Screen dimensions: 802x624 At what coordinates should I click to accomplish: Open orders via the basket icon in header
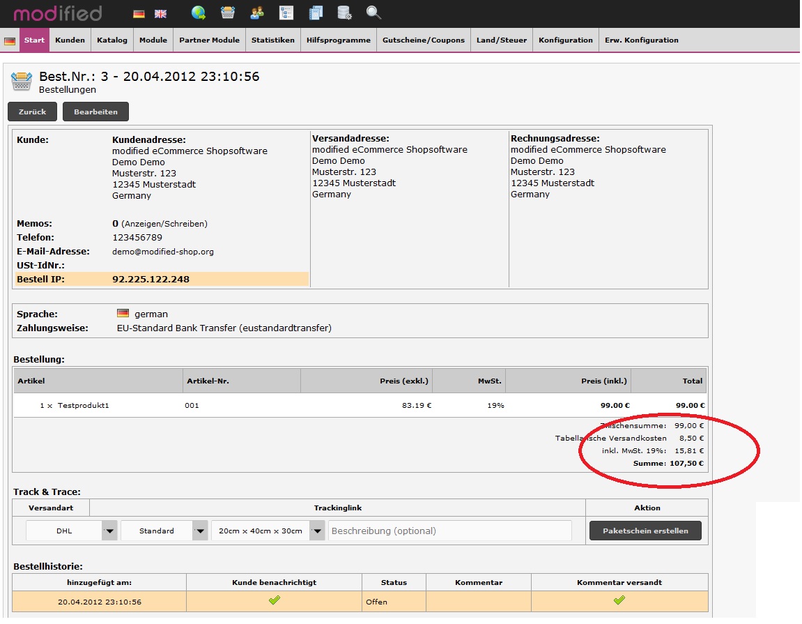228,13
